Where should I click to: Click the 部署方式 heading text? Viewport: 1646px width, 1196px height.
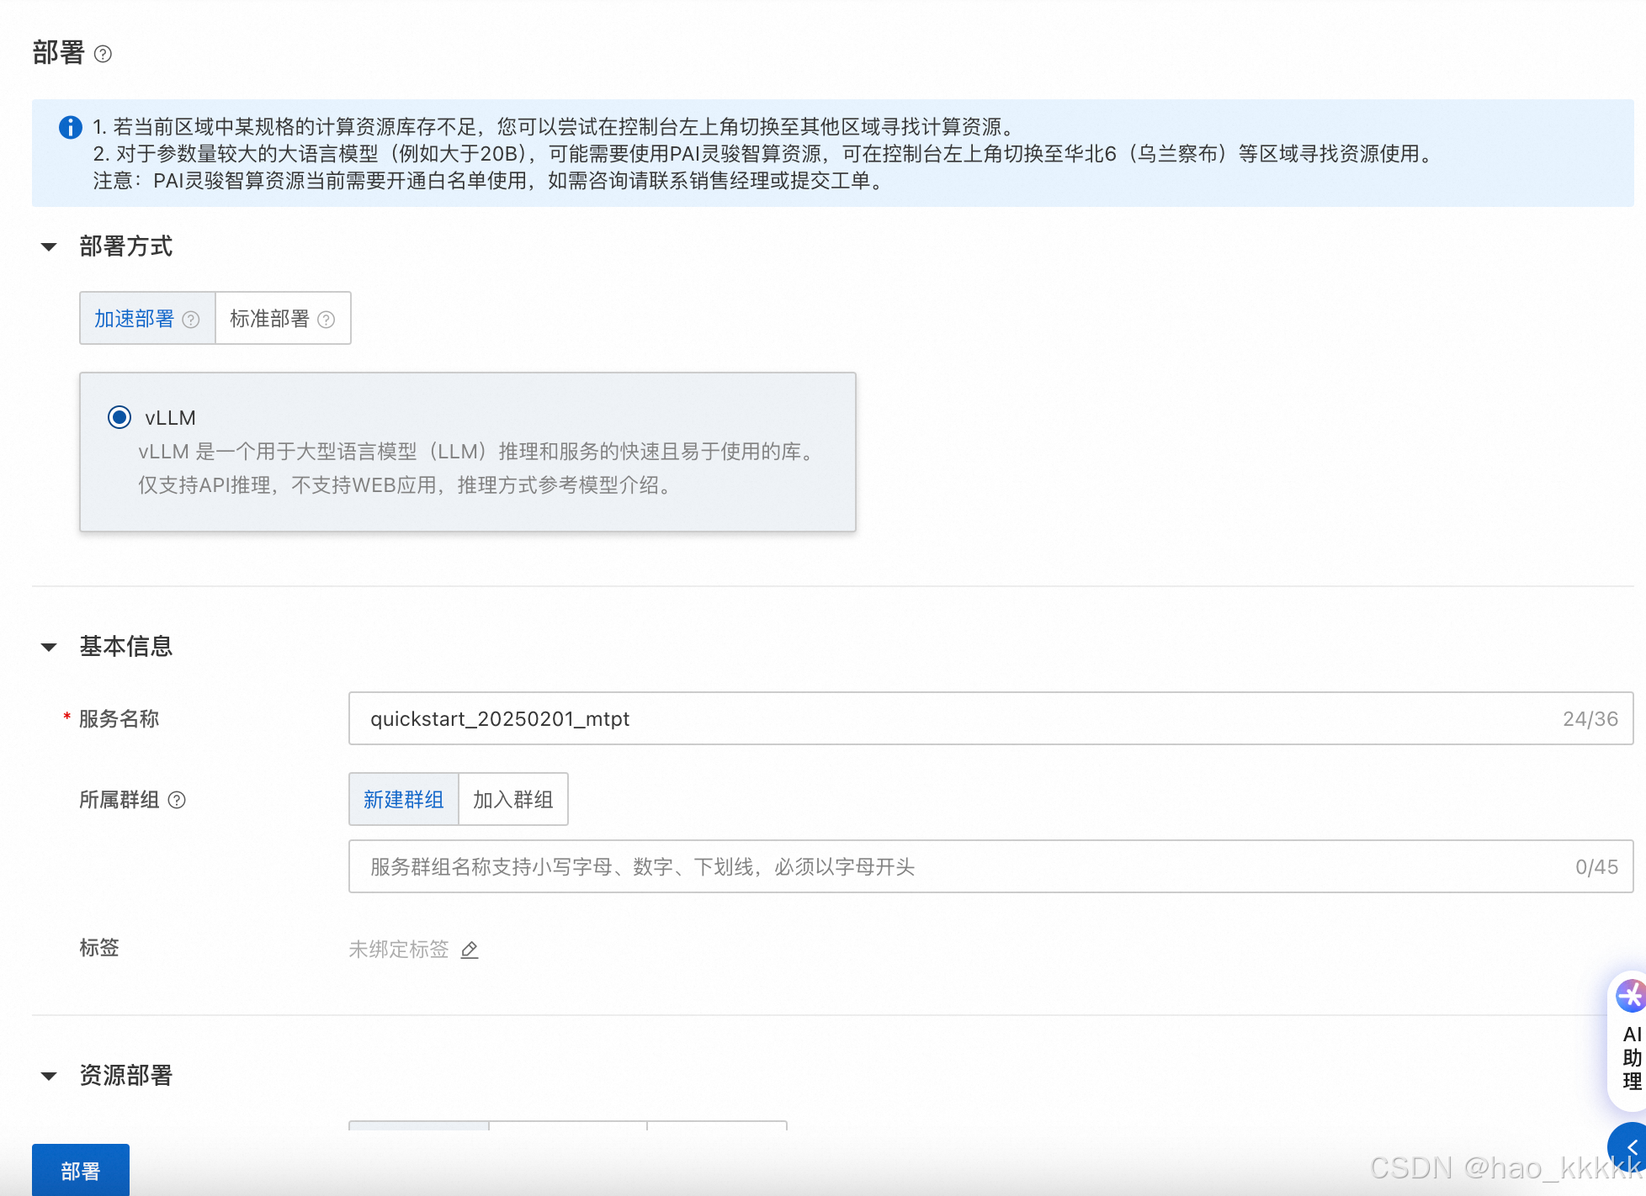(x=126, y=246)
